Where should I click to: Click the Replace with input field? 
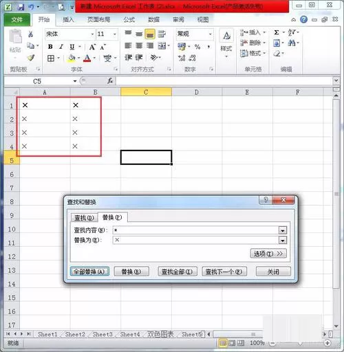point(195,240)
